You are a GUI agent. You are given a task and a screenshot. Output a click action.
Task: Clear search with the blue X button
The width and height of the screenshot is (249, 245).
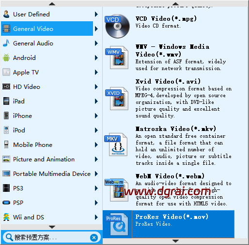(x=94, y=237)
